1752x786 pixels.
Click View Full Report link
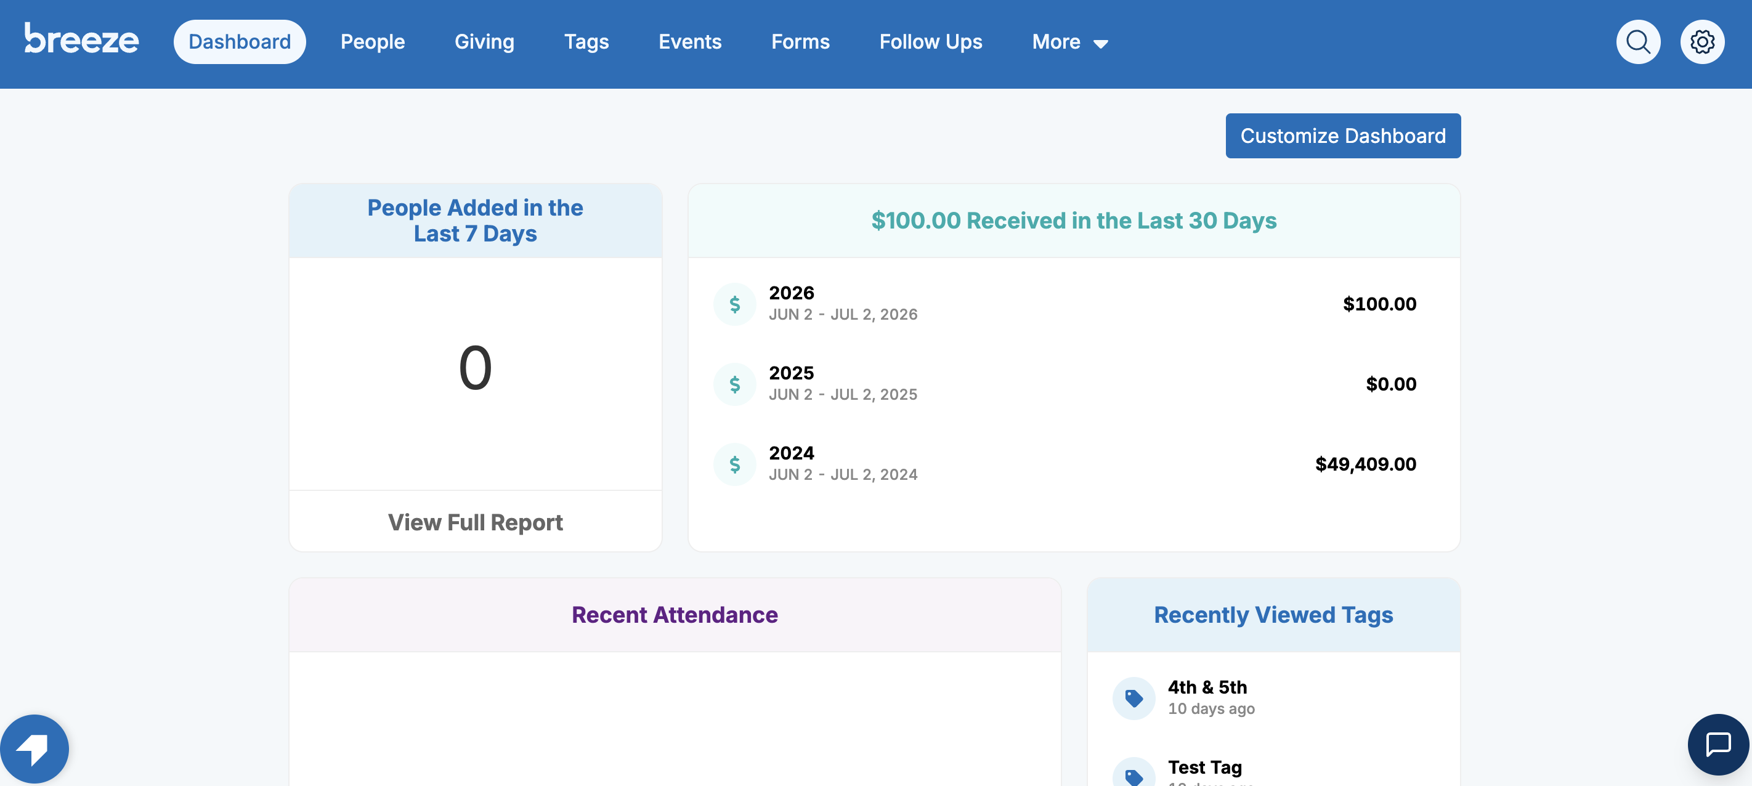click(x=475, y=522)
